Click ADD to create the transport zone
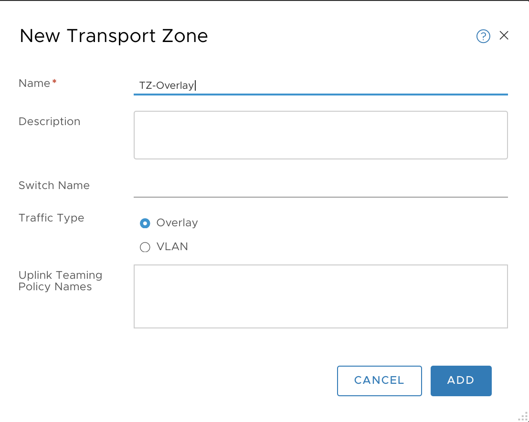The height and width of the screenshot is (422, 529). pos(461,380)
